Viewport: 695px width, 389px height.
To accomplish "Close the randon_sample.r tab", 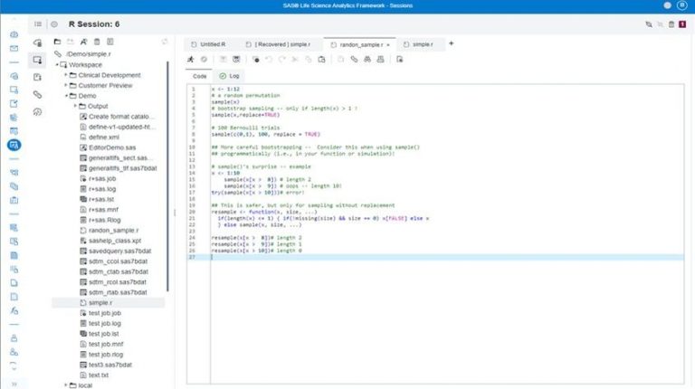I will [x=388, y=43].
